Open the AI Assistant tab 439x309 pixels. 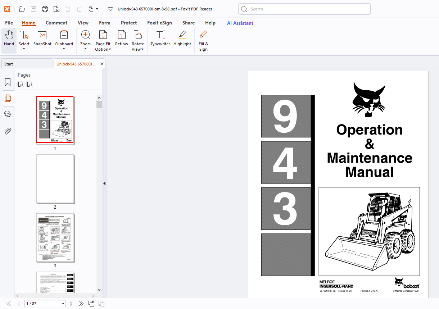point(240,23)
